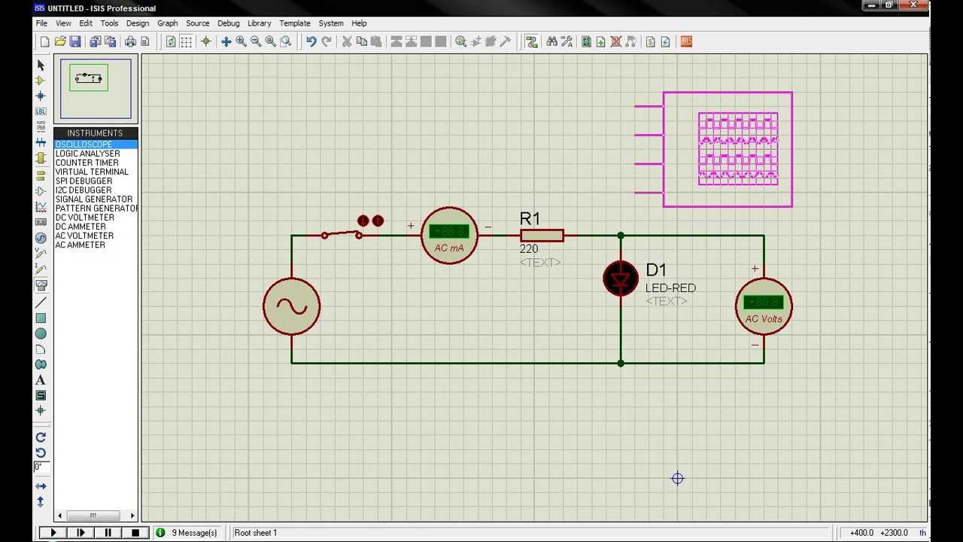The image size is (963, 542).
Task: Select wire label mode
Action: pyautogui.click(x=41, y=111)
